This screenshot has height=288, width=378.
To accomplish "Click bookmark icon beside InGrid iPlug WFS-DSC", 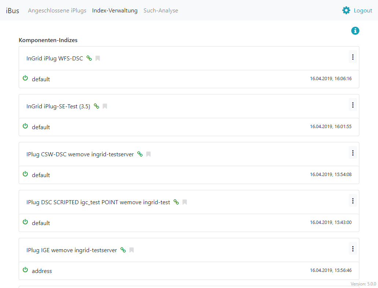I will 98,58.
